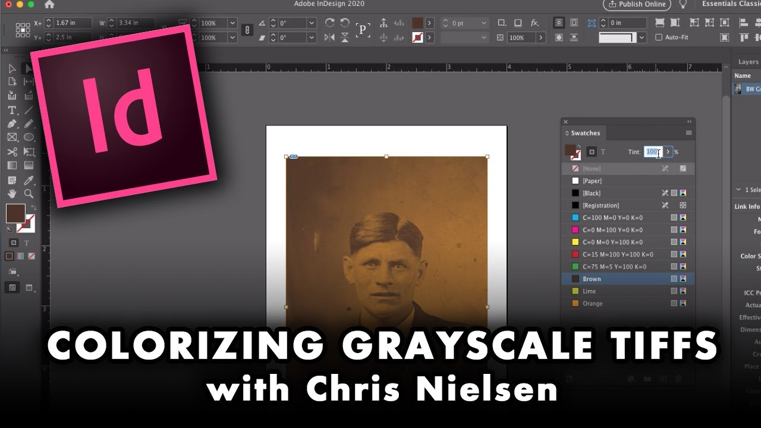Select the Eyedropper tool

tap(29, 180)
